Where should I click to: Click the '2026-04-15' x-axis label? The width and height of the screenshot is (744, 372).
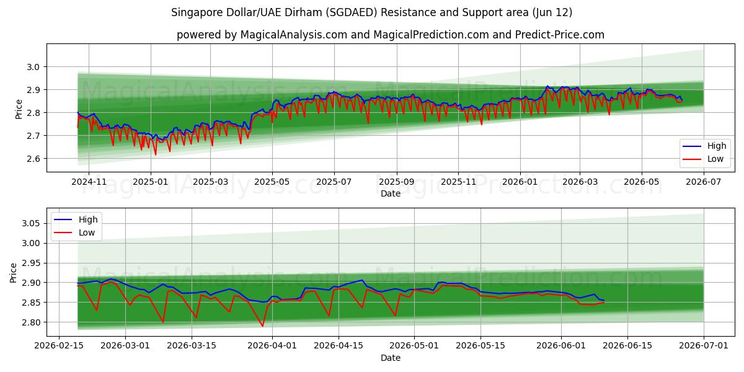coord(338,347)
